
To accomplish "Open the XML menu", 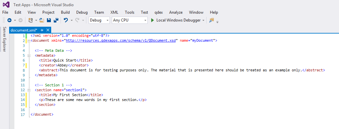I will click(x=114, y=12).
